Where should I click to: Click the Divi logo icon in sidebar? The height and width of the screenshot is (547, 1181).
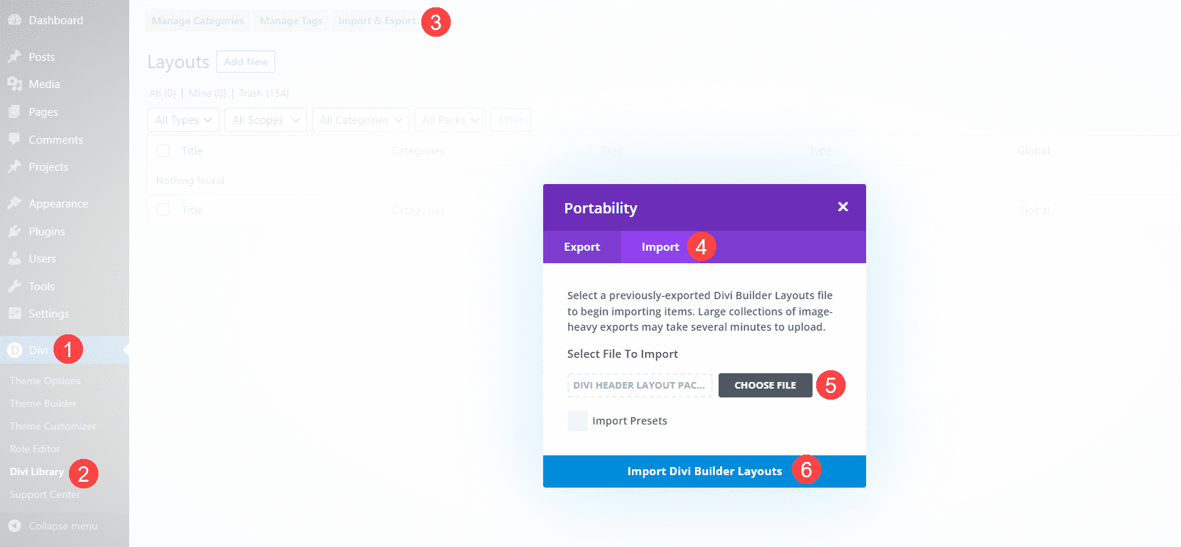tap(16, 350)
